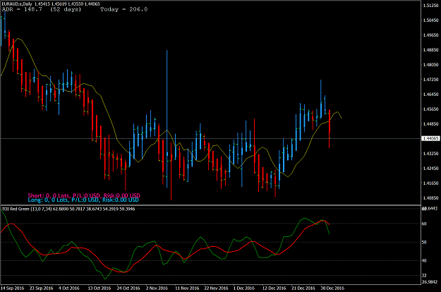Image resolution: width=441 pixels, height=292 pixels.
Task: Click the 1.45650 price scale label
Action: pyautogui.click(x=430, y=109)
